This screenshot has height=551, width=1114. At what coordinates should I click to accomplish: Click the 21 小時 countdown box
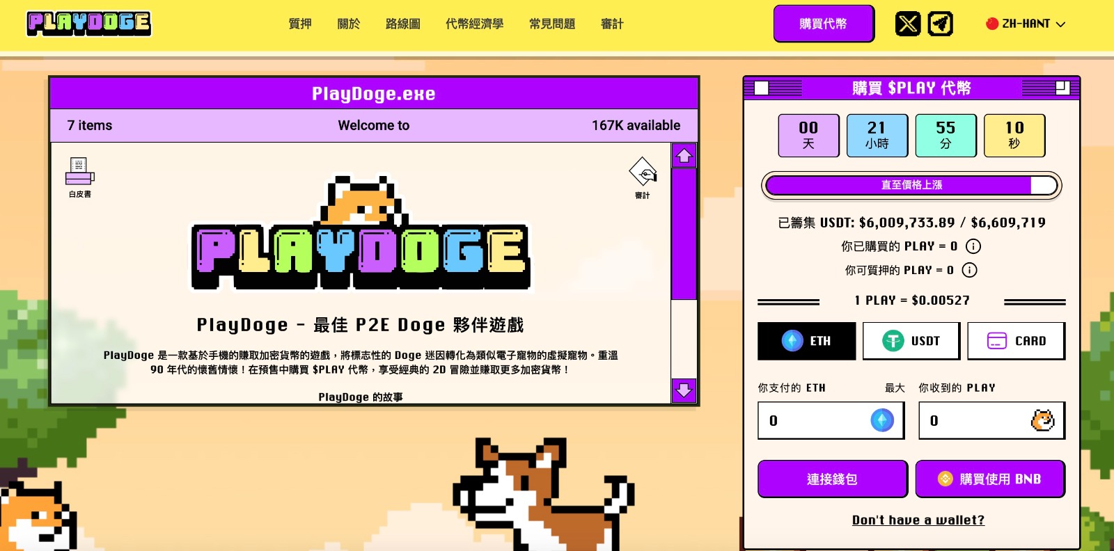[x=877, y=136]
